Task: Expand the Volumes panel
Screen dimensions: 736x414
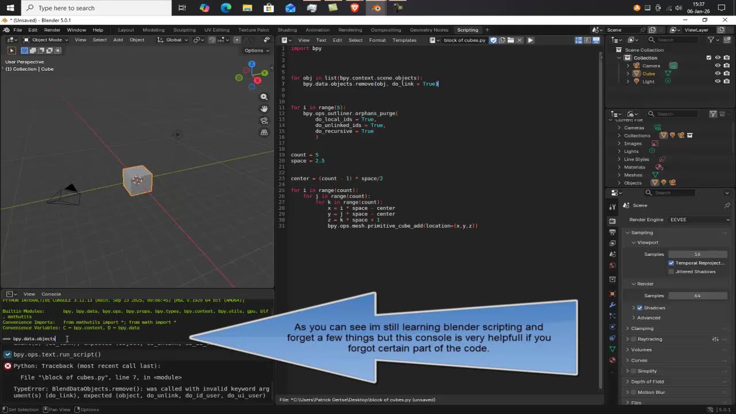Action: (x=641, y=350)
